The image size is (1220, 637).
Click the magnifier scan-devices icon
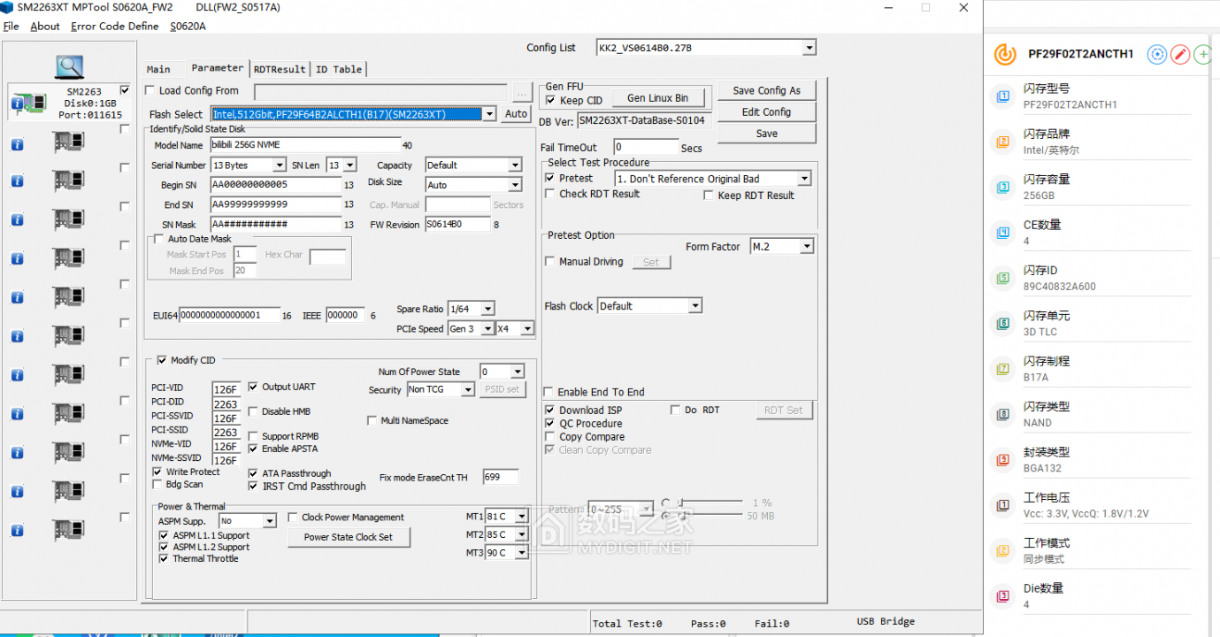pyautogui.click(x=69, y=66)
